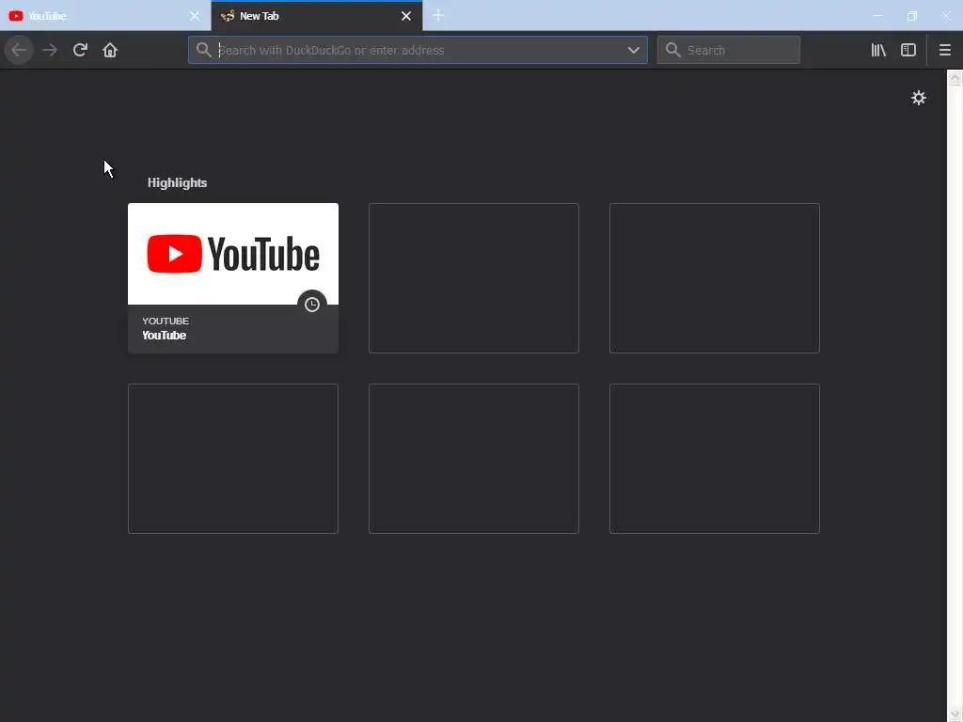Click the search box magnifier icon
963x722 pixels.
[673, 50]
